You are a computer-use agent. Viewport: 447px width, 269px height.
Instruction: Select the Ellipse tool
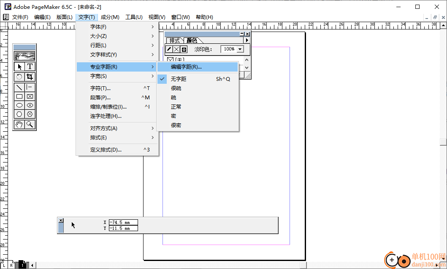[19, 105]
